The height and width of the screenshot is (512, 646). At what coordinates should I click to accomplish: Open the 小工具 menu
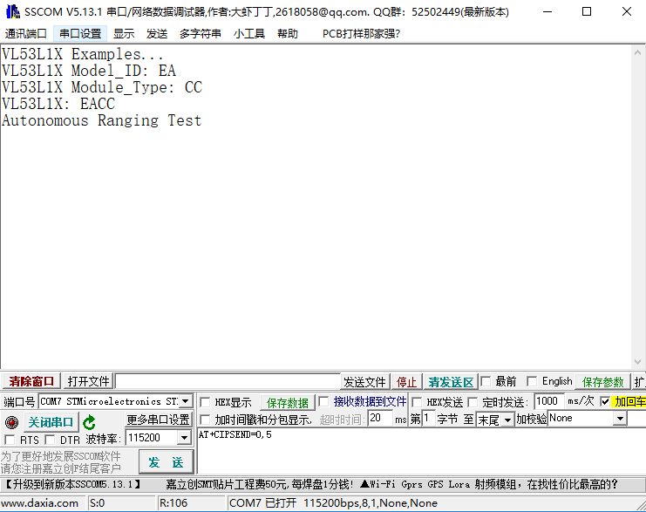pyautogui.click(x=248, y=33)
